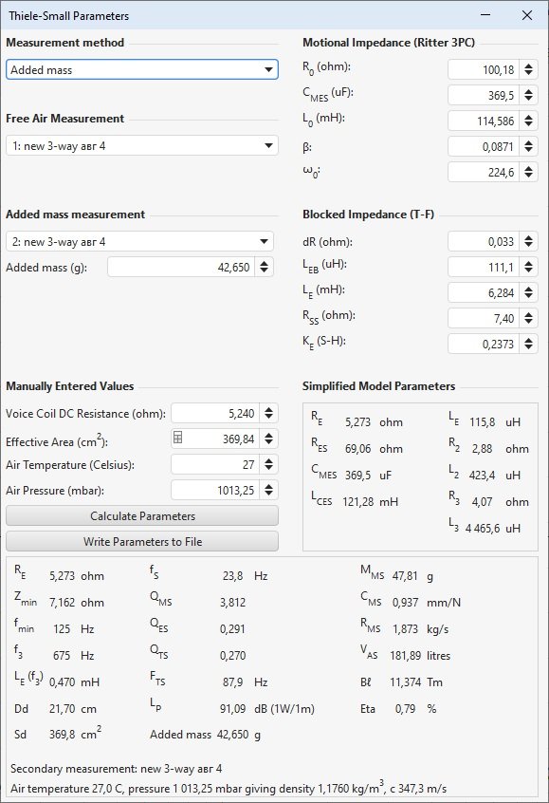Expand the Free Air Measurement dropdown
Screen dimensions: 549x803
coord(141,146)
